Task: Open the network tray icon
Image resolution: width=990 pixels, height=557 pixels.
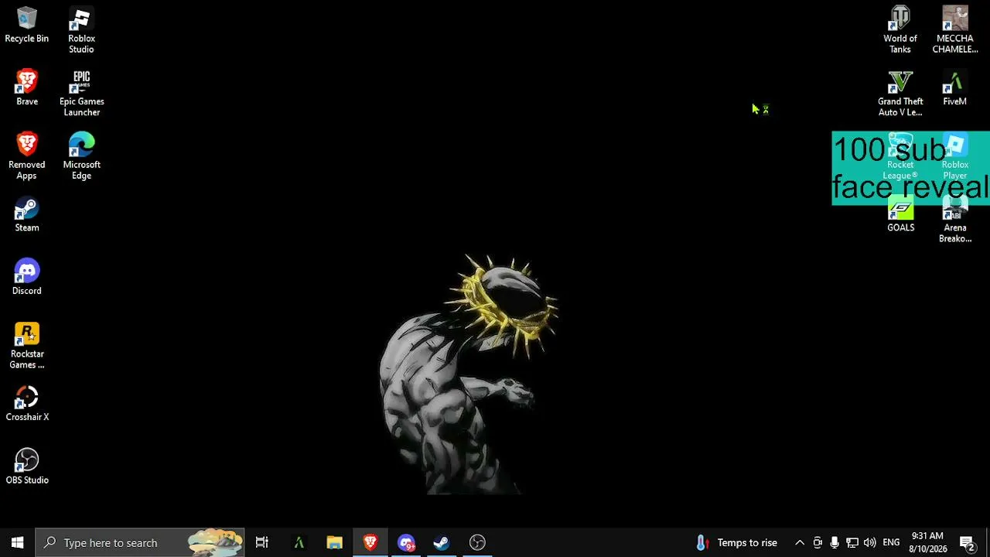Action: pyautogui.click(x=852, y=542)
